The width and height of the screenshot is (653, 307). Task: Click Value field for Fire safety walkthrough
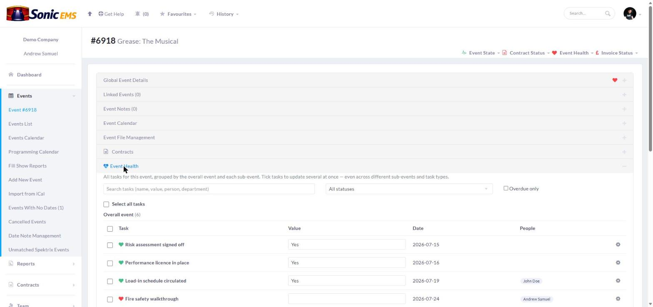pyautogui.click(x=347, y=299)
